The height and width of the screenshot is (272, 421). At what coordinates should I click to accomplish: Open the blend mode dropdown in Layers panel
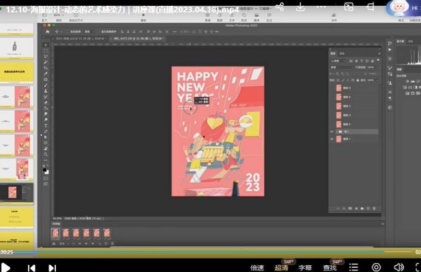[341, 67]
